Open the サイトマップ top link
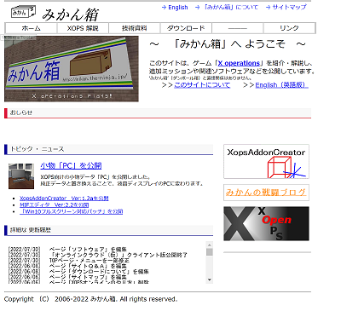This screenshot has height=311, width=341. click(x=290, y=8)
